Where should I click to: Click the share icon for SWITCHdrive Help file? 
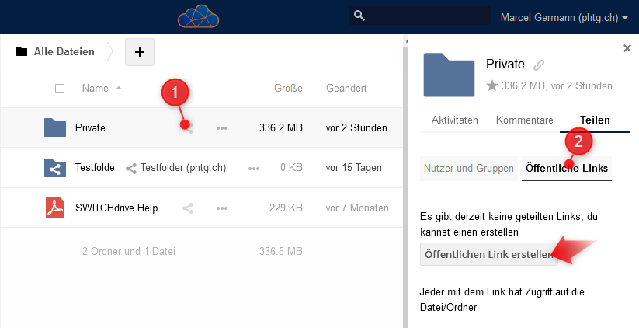tap(187, 208)
